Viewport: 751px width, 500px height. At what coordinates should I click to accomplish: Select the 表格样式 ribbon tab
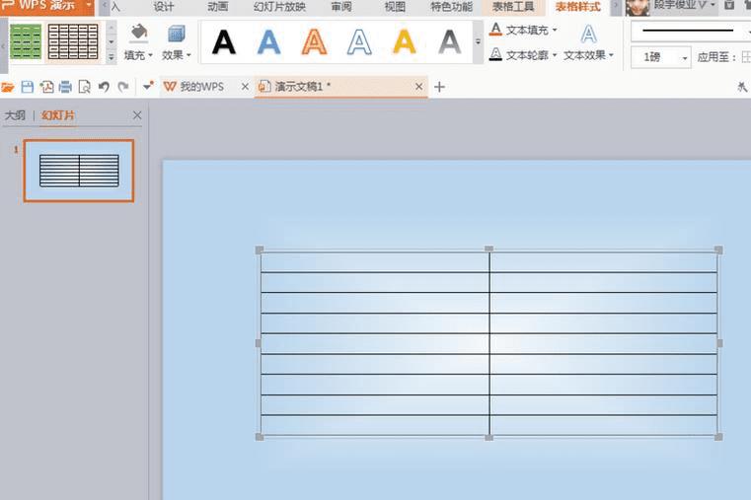point(577,7)
